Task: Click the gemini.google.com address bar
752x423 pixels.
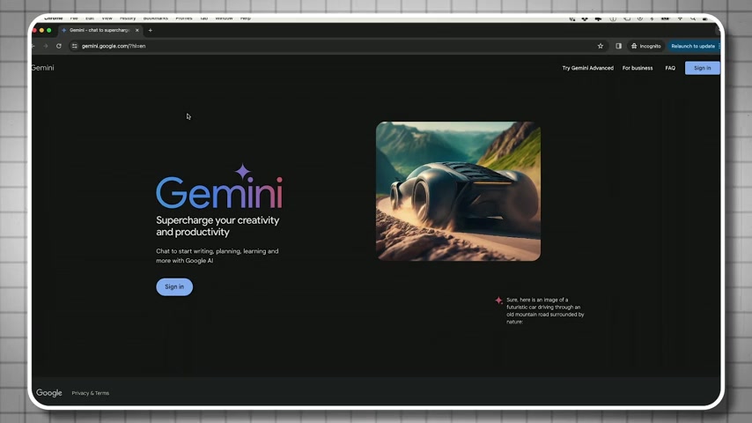Action: [x=335, y=46]
